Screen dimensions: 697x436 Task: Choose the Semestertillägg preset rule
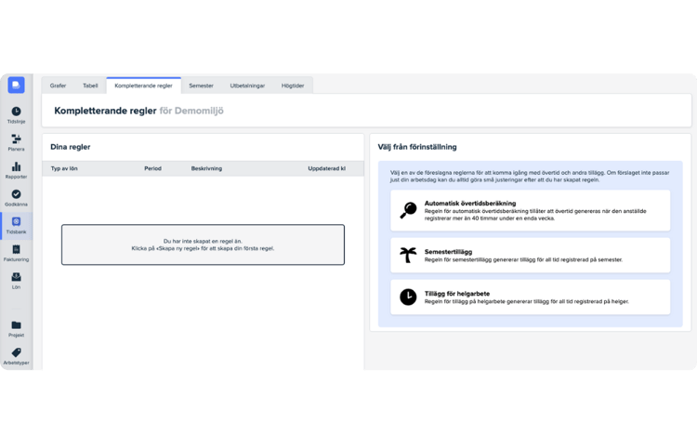pyautogui.click(x=530, y=255)
